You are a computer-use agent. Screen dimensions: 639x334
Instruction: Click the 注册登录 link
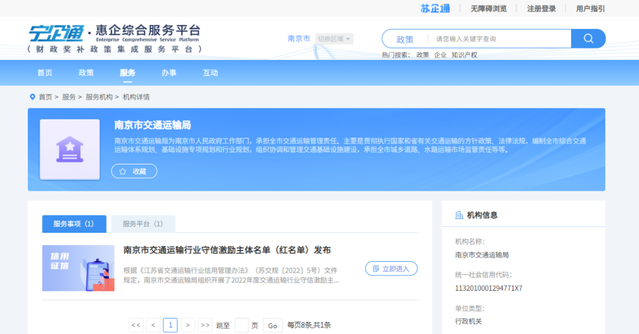tap(541, 8)
